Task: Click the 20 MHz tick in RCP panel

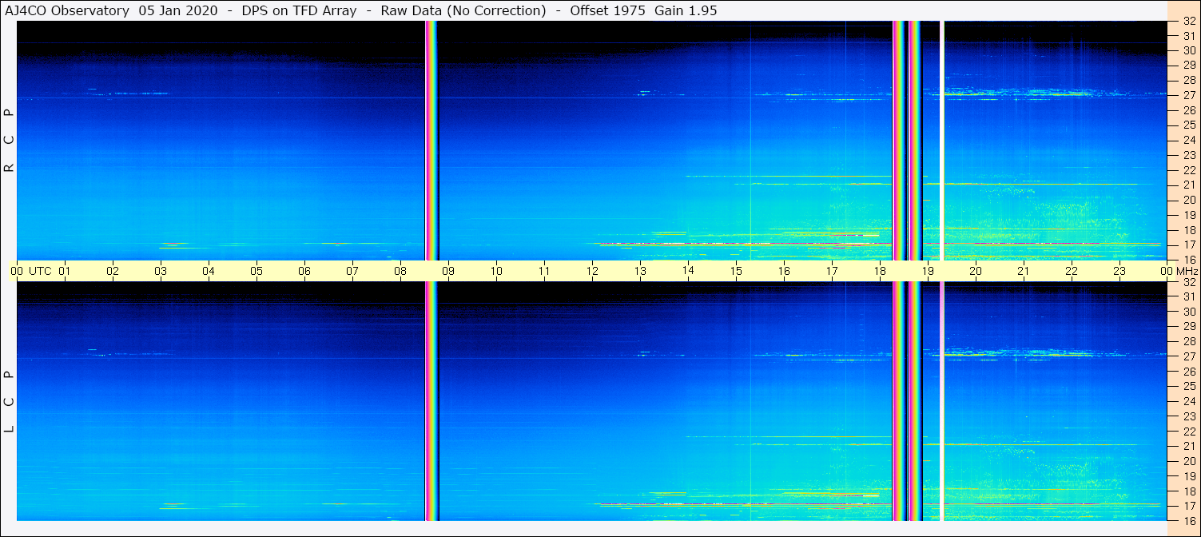Action: 1189,200
